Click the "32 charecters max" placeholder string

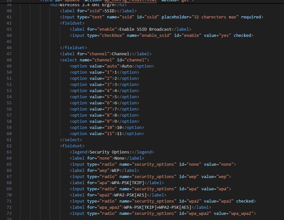(215, 17)
